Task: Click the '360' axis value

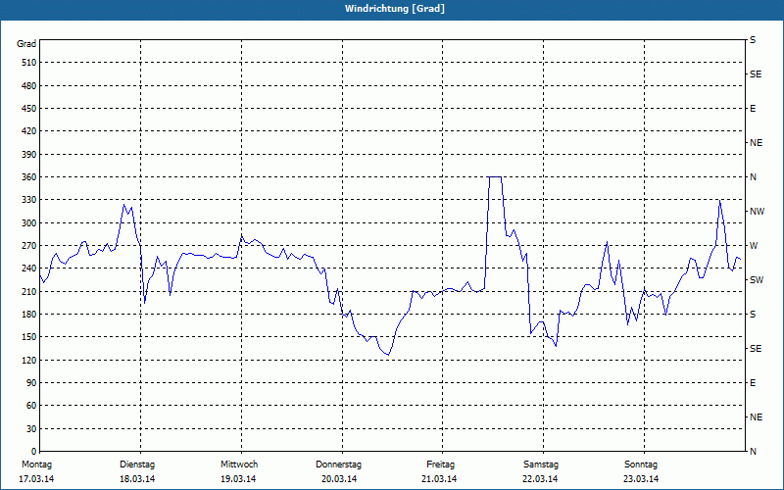Action: [x=29, y=177]
